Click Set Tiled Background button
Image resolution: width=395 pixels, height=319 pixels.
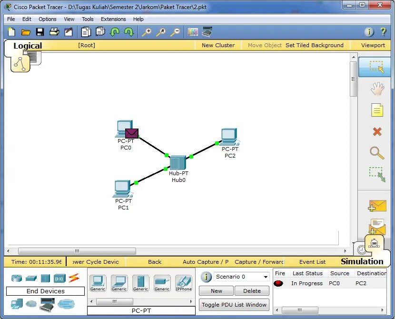(315, 45)
